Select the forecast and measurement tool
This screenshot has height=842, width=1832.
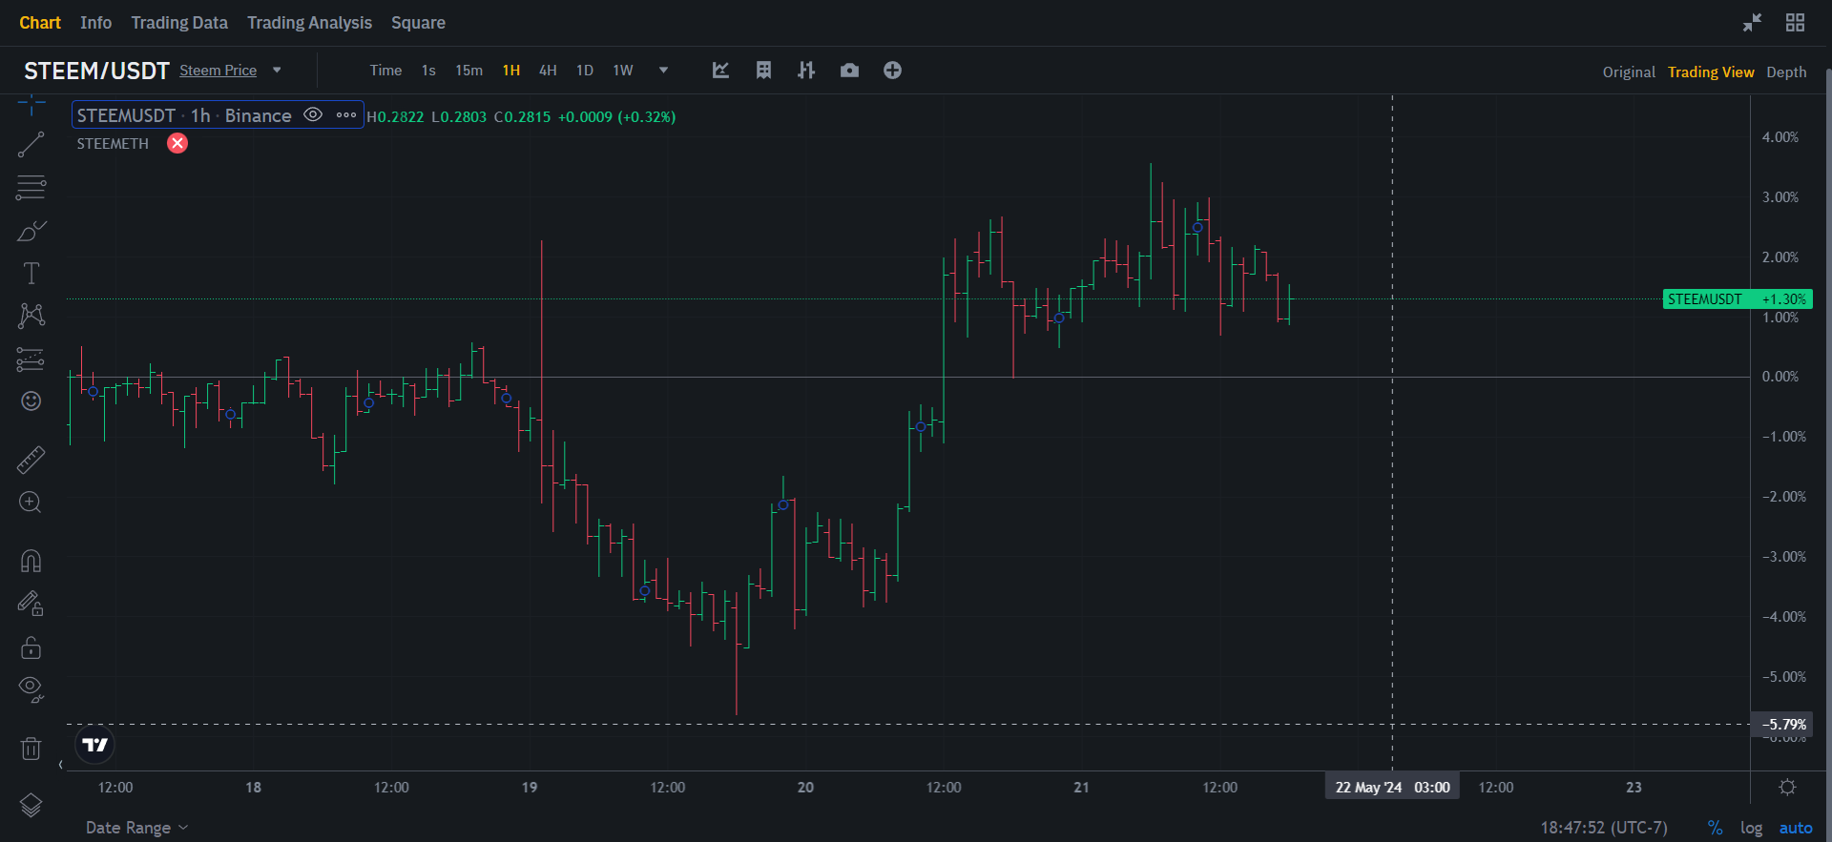pyautogui.click(x=31, y=359)
